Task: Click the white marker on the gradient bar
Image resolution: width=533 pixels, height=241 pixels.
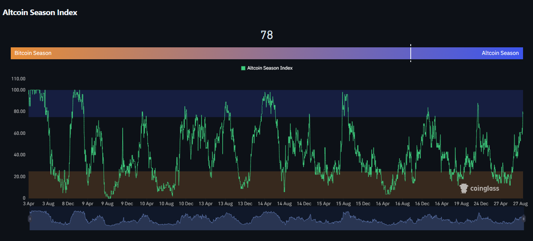Action: (x=411, y=53)
